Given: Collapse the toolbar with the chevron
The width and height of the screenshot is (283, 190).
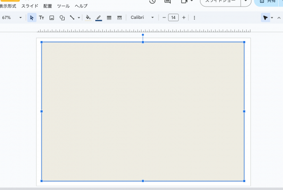Looking at the screenshot, I should (278, 18).
